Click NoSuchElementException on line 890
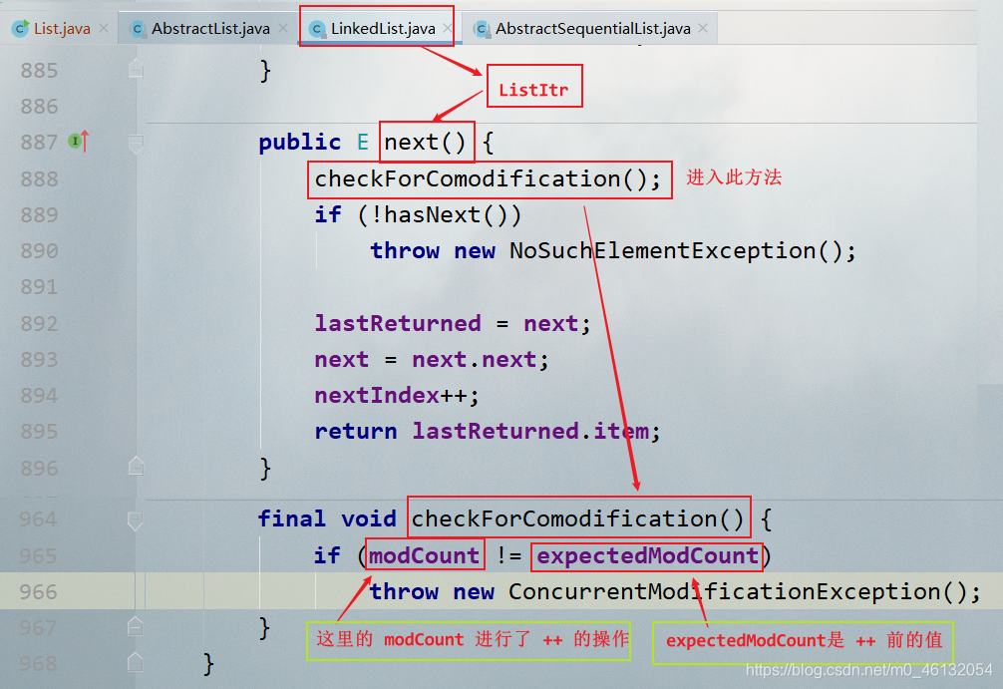Image resolution: width=1003 pixels, height=689 pixels. [x=663, y=251]
